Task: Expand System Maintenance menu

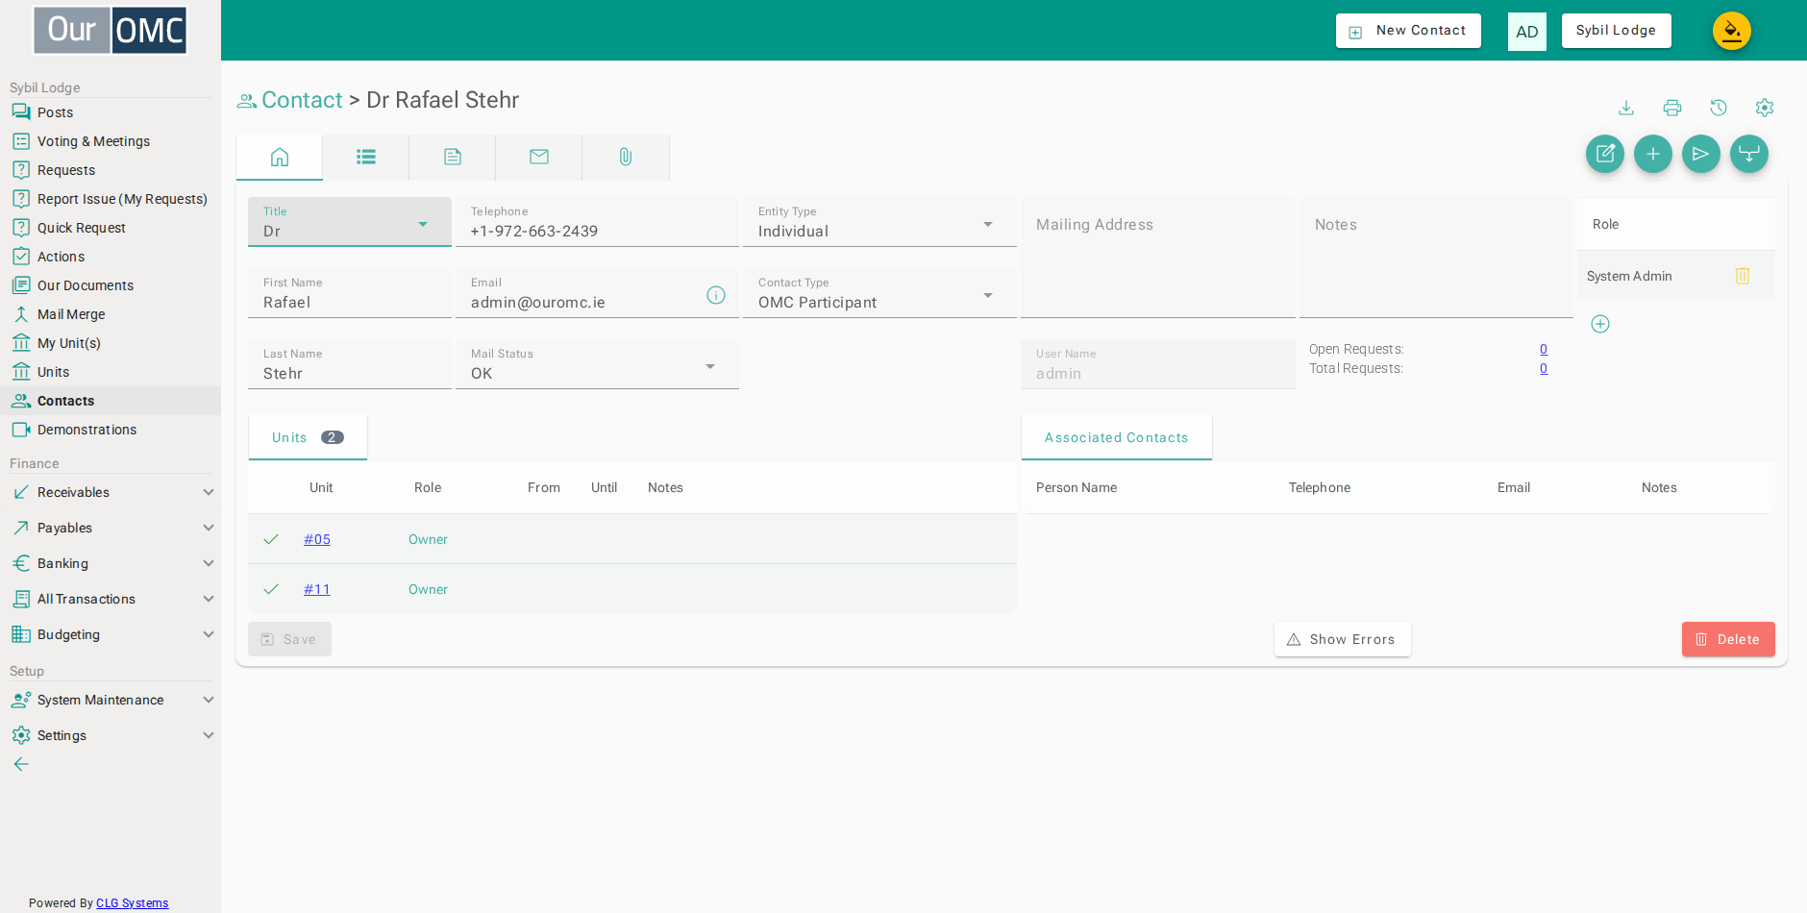Action: [x=111, y=700]
